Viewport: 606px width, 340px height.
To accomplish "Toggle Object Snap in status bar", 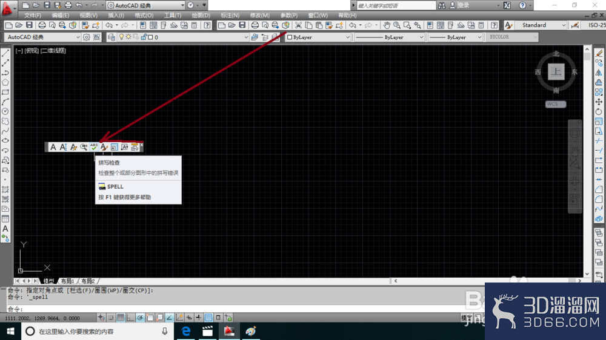I will pyautogui.click(x=150, y=318).
